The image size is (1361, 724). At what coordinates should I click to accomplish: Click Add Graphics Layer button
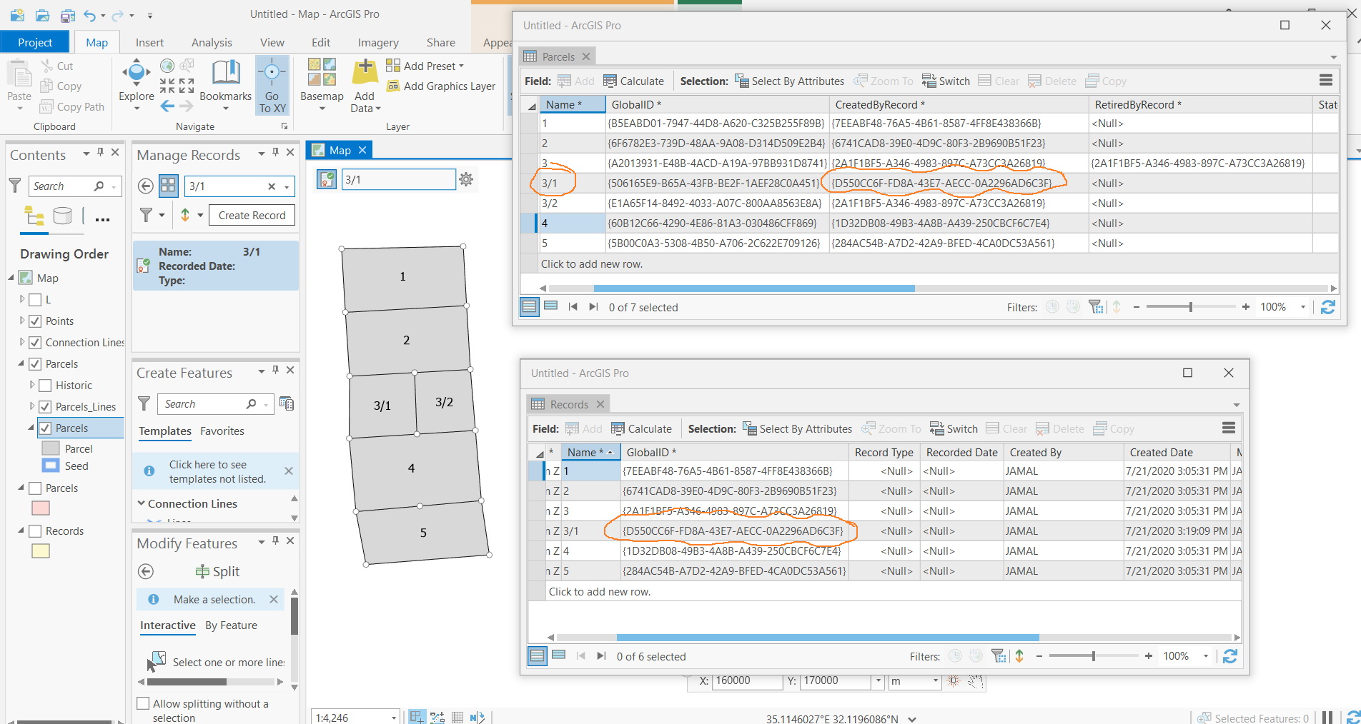coord(441,86)
